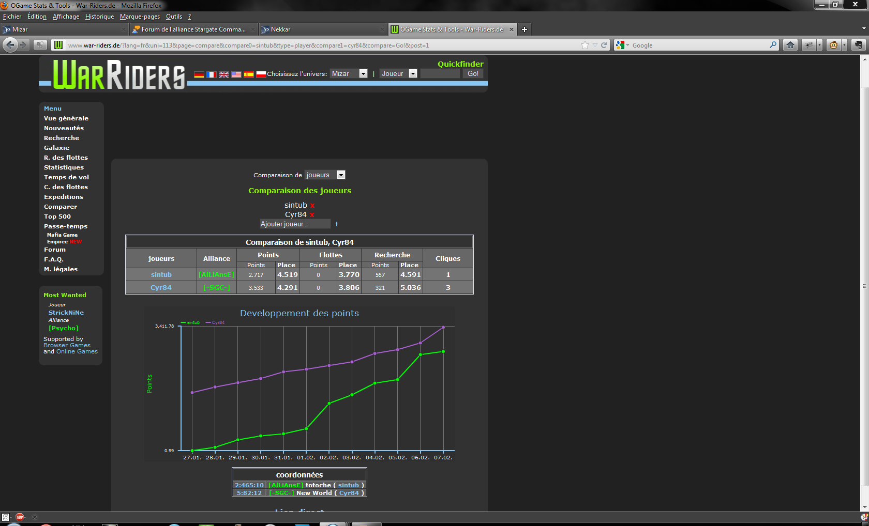Screen dimensions: 869x526
Task: Click sintub's Recherche points value 567
Action: [x=380, y=275]
